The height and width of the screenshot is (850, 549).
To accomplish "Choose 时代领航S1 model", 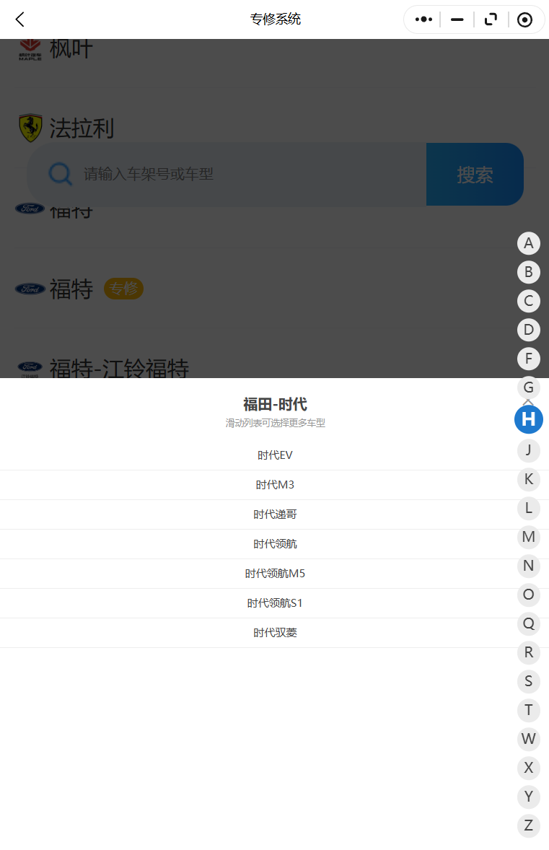I will pos(274,603).
